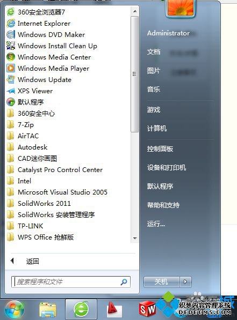The height and width of the screenshot is (320, 237).
Task: Open 控制面板 in the right pane
Action: pyautogui.click(x=160, y=149)
